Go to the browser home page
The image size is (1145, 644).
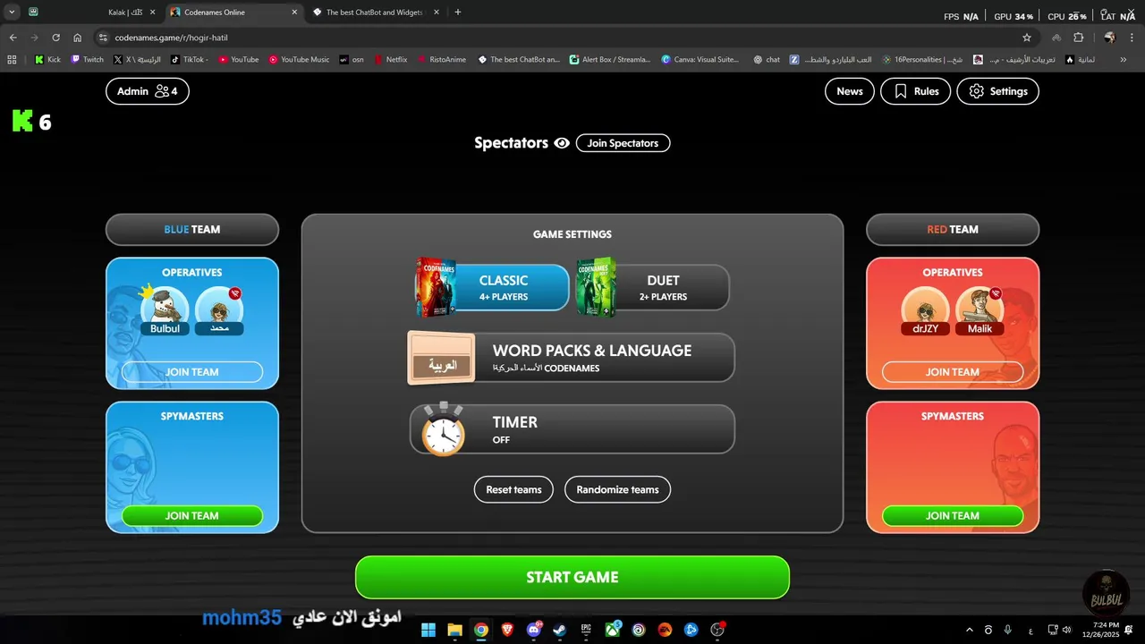click(77, 38)
